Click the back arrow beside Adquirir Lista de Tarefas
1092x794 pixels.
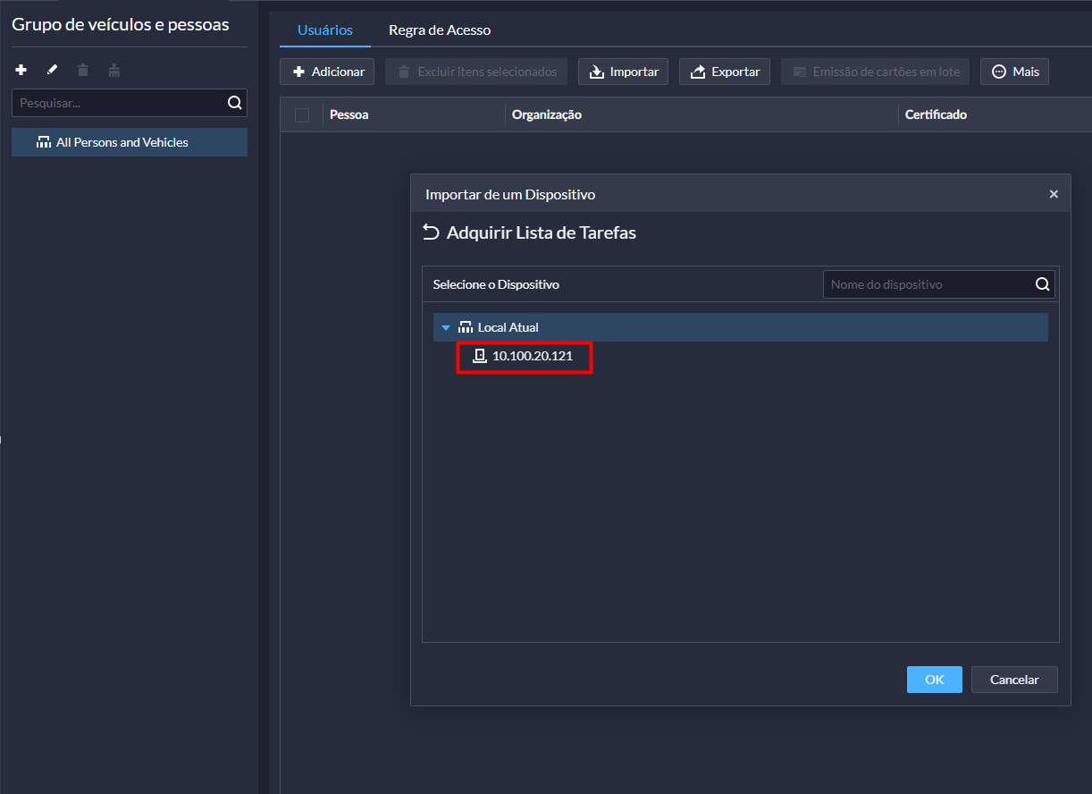[431, 232]
